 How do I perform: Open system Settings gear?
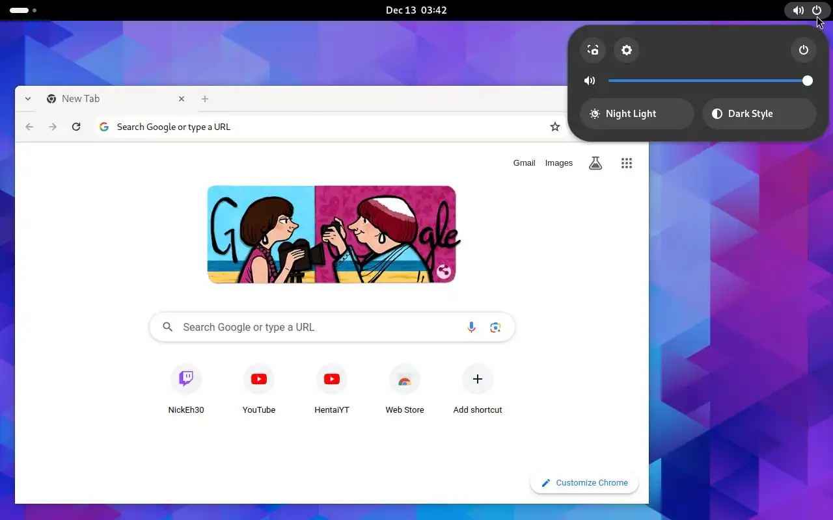(627, 50)
